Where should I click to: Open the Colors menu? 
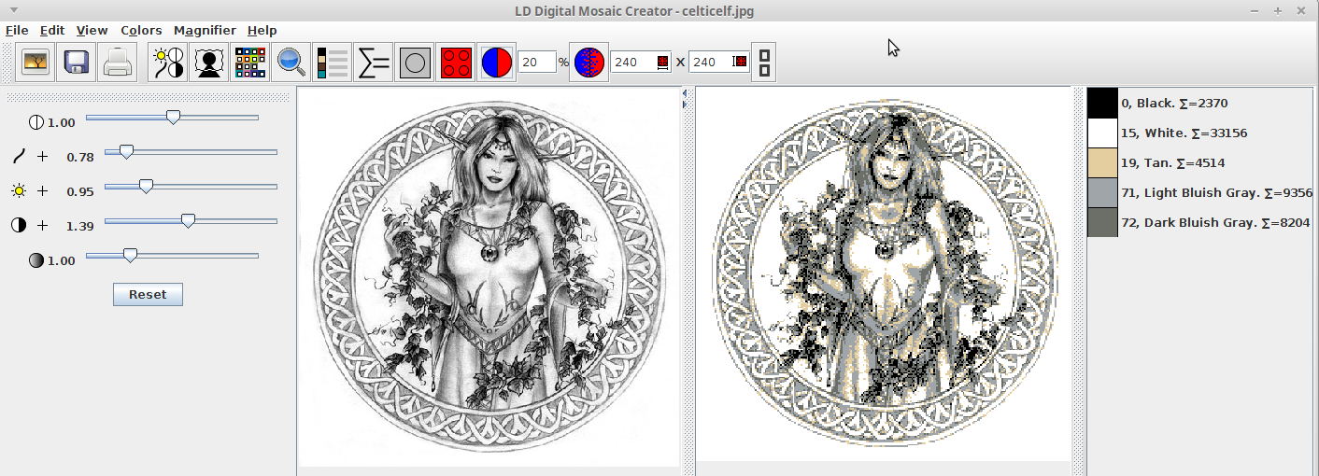click(x=141, y=30)
